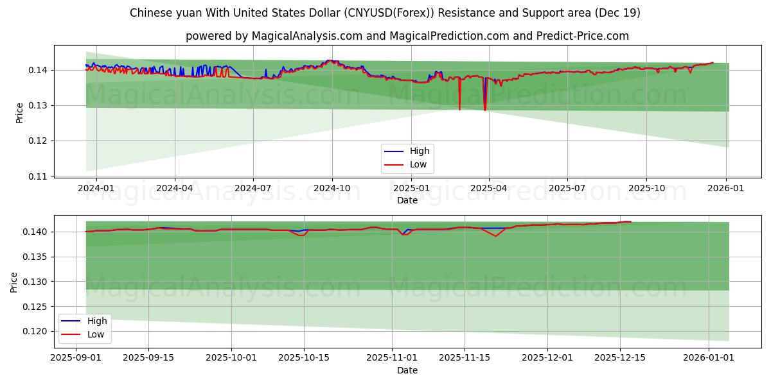Click the peak of the blue High line

(x=331, y=61)
